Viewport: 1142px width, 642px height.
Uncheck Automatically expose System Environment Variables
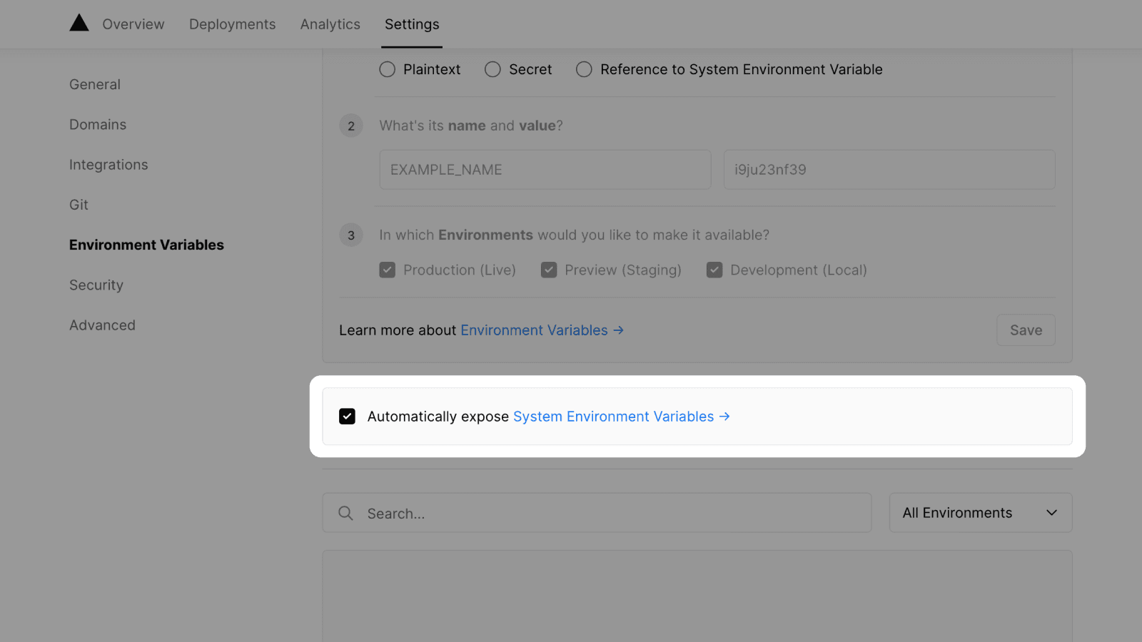pyautogui.click(x=347, y=417)
